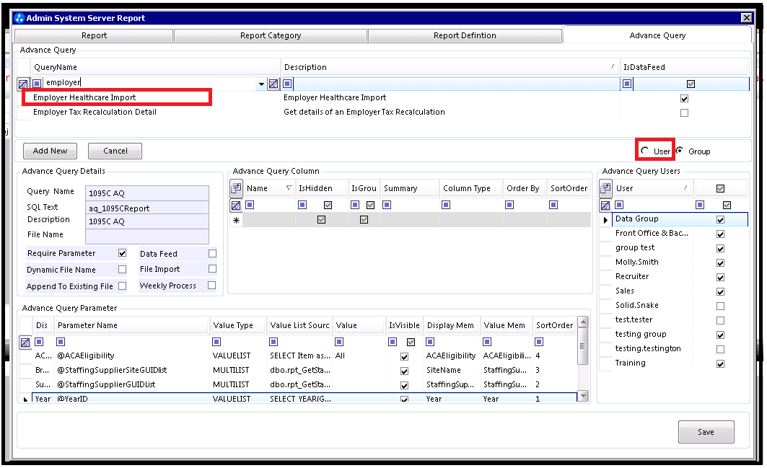Clear filters icon in Advance Query Column grid
767x468 pixels.
(236, 206)
